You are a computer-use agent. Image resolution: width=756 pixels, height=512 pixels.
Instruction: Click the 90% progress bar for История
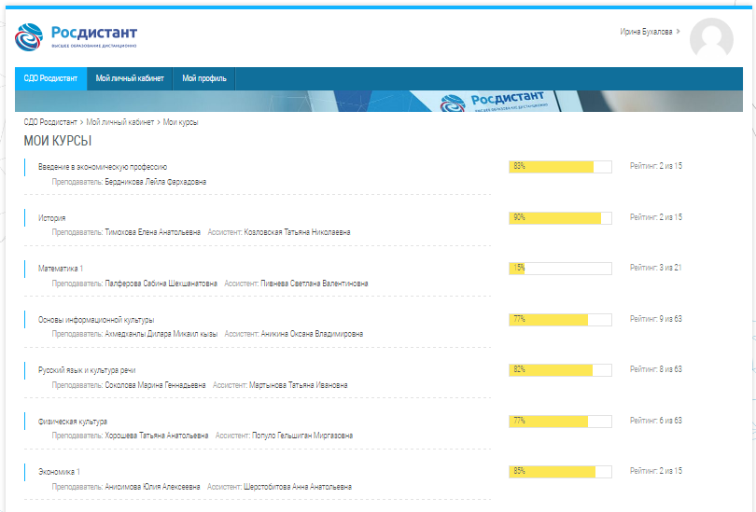click(x=559, y=217)
